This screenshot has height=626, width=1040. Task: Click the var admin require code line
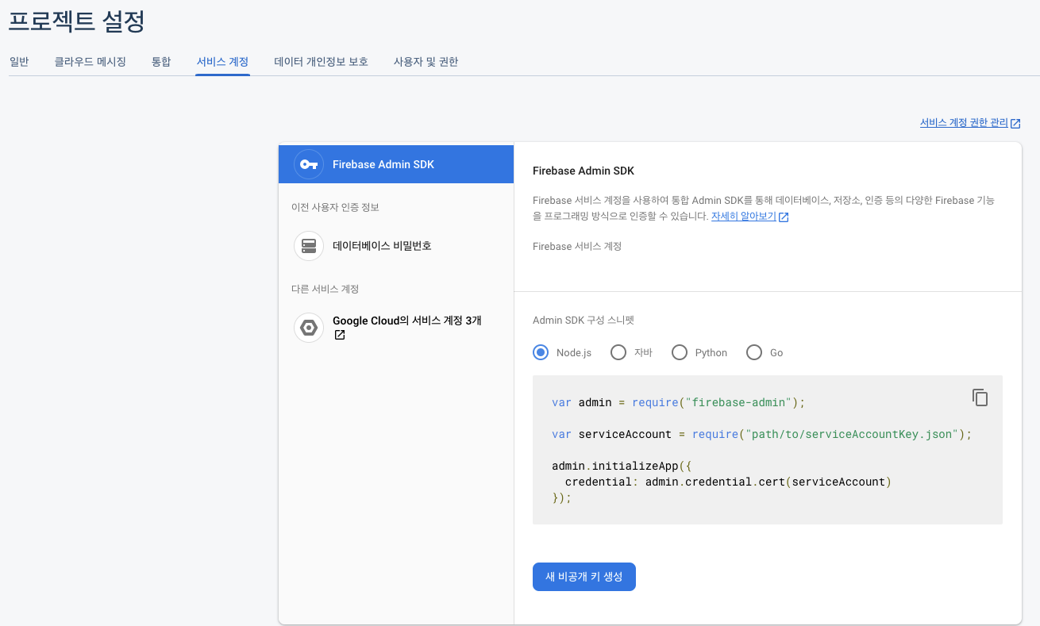[x=679, y=403]
